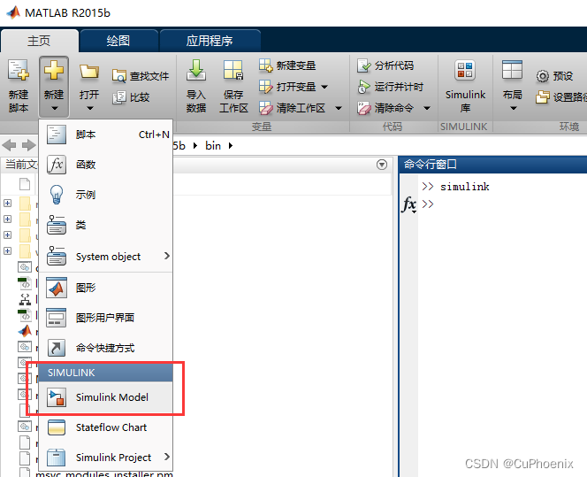
Task: Expand 清除命令 dropdown arrow
Action: click(x=427, y=108)
